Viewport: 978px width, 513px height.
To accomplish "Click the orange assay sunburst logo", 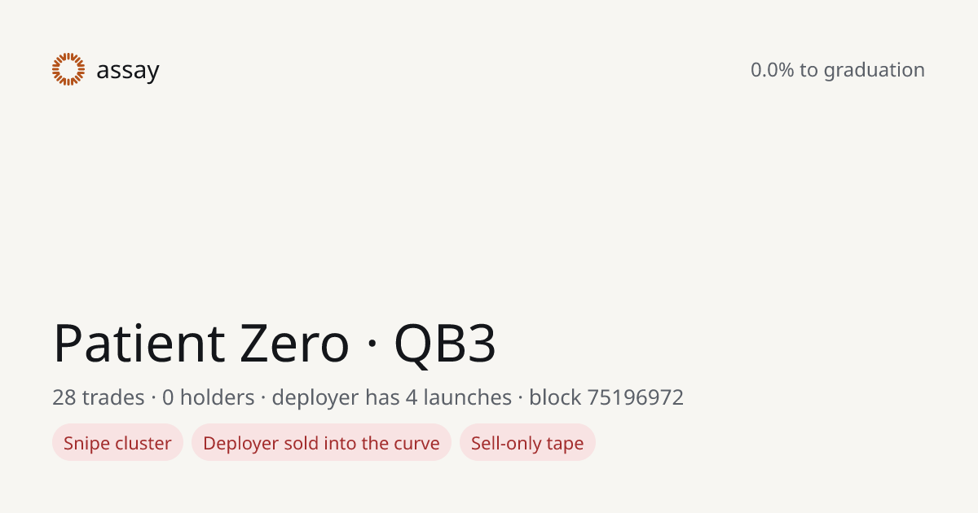I will coord(68,69).
